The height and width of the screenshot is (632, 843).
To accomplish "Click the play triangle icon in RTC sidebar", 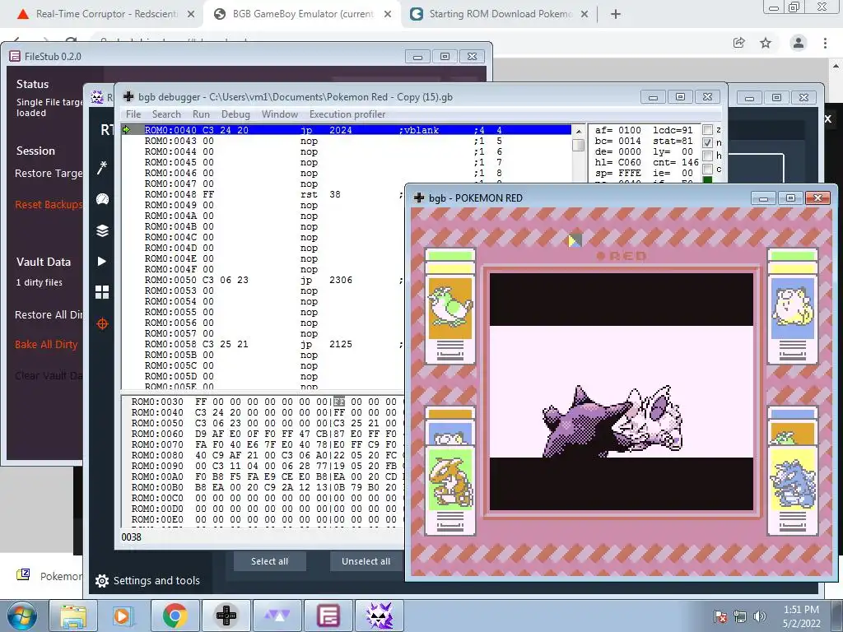I will 101,261.
